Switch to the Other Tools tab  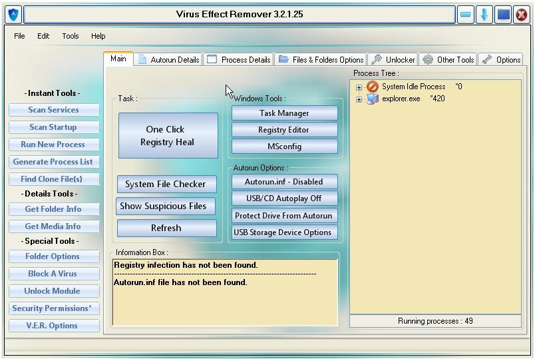(448, 60)
